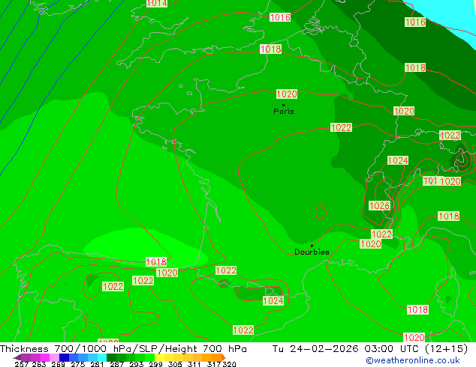
Task: Click the 1018 label on the English Channel
Action: click(x=271, y=49)
